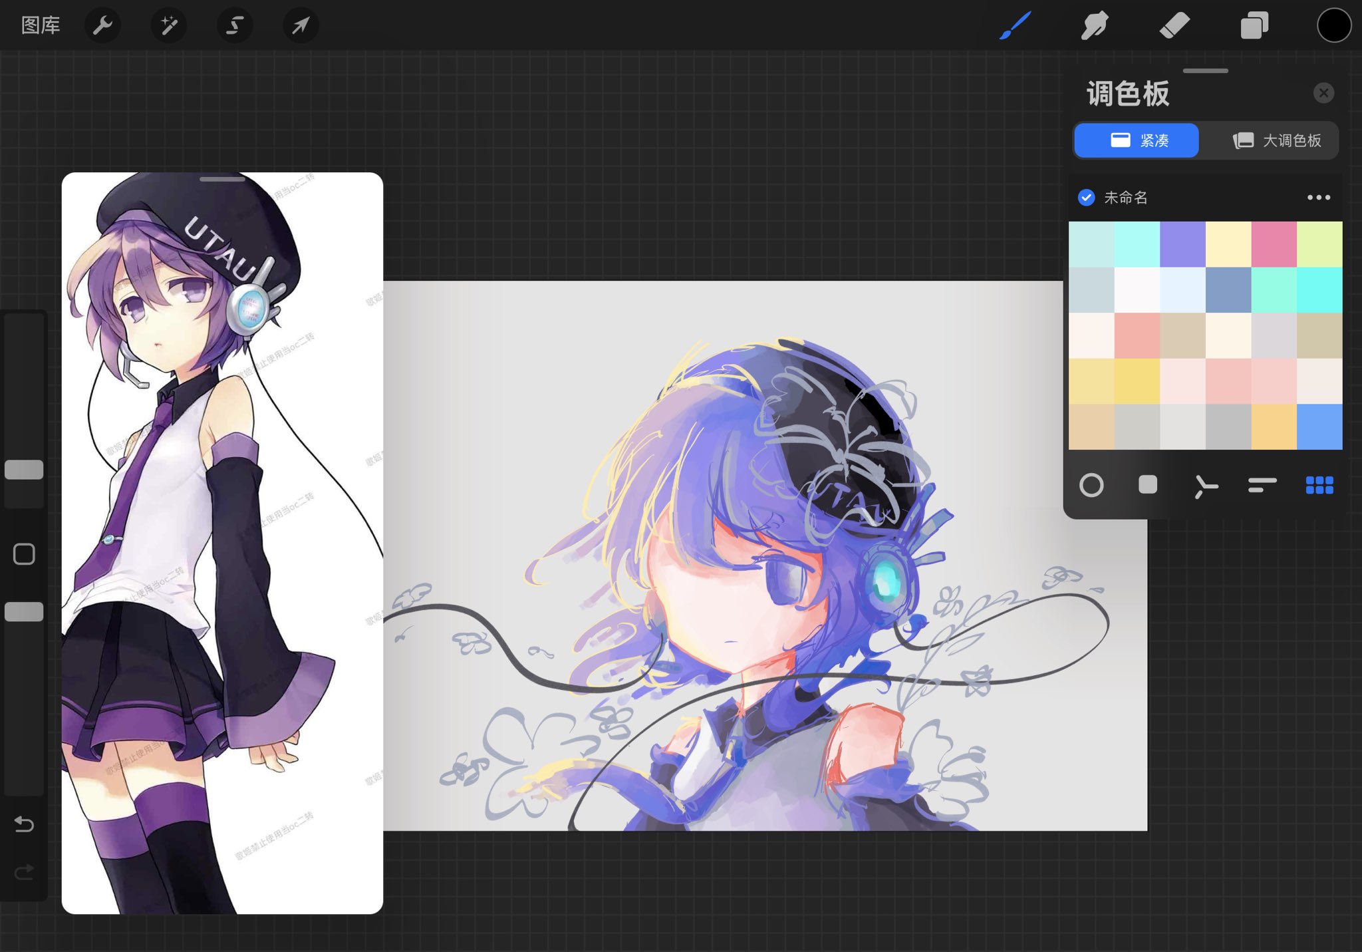Tap the reference image window handle bar
1362x952 pixels.
pyautogui.click(x=222, y=179)
